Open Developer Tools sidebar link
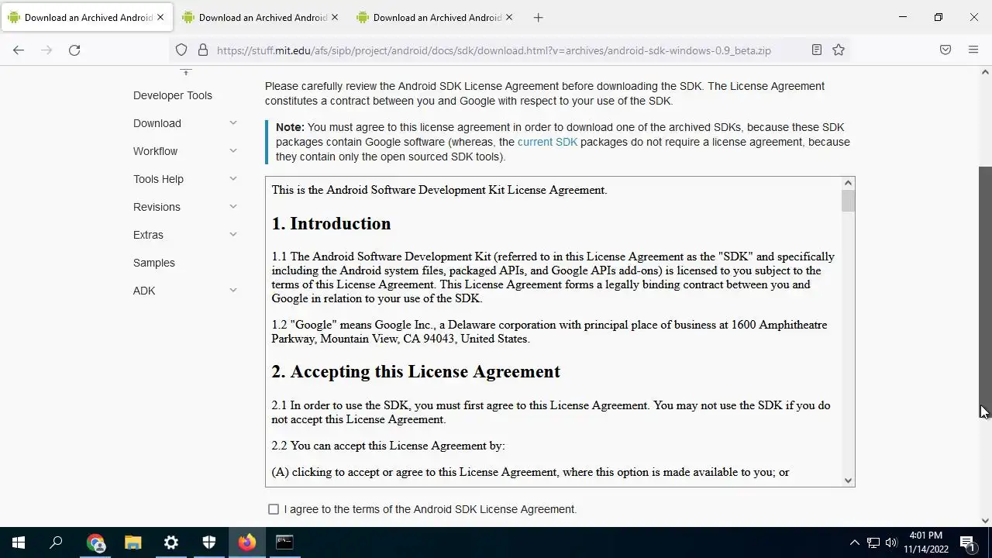The image size is (992, 558). [173, 95]
